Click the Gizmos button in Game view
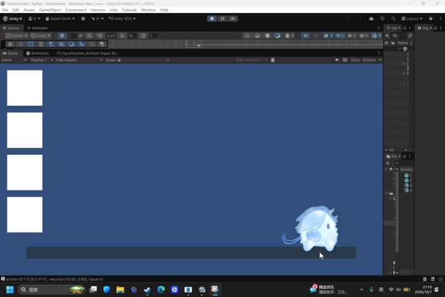445x297 pixels. (369, 60)
